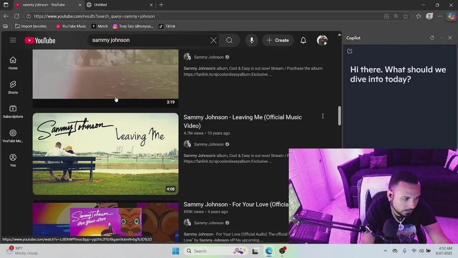458x258 pixels.
Task: Open Task View on the taskbar
Action: tap(255, 251)
